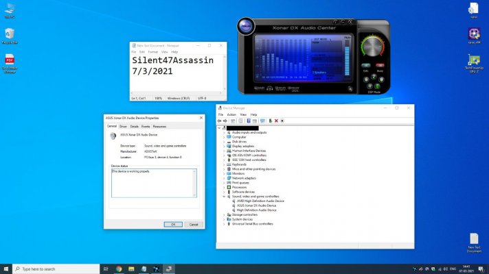The height and width of the screenshot is (274, 489).
Task: Click the down-arrow (update driver) icon at the end of the Device Manager toolbar
Action: coord(282,121)
